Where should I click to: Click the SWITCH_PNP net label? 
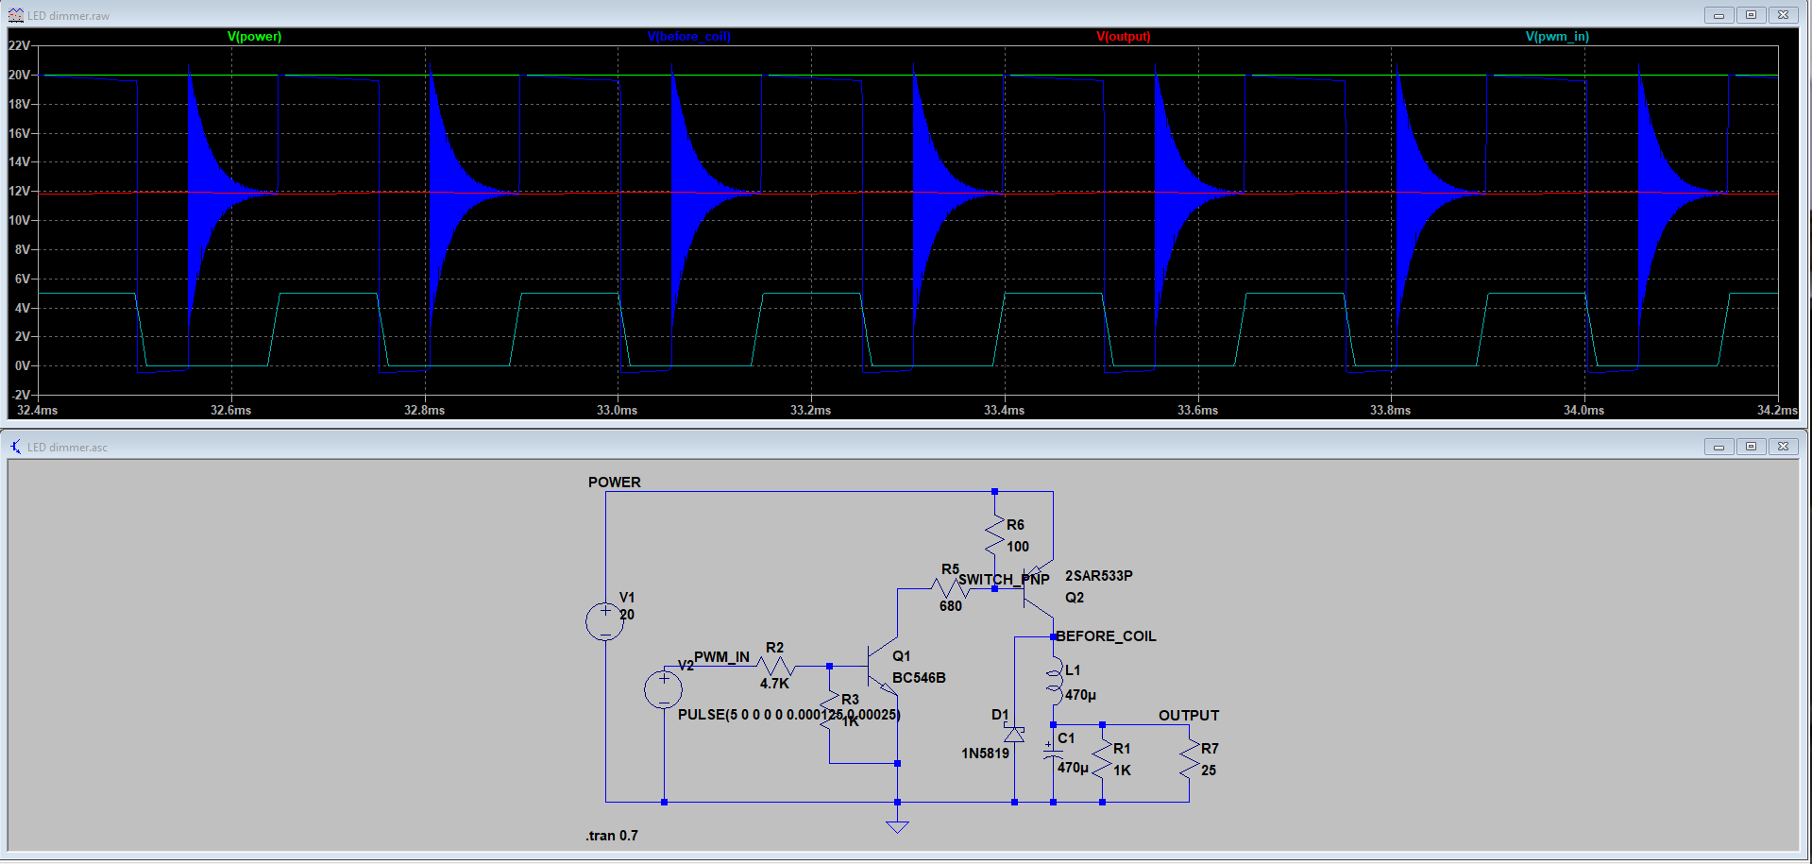point(1004,580)
